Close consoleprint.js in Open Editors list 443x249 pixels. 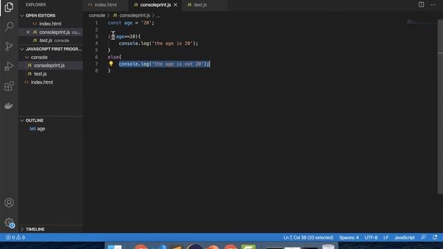[x=28, y=33]
